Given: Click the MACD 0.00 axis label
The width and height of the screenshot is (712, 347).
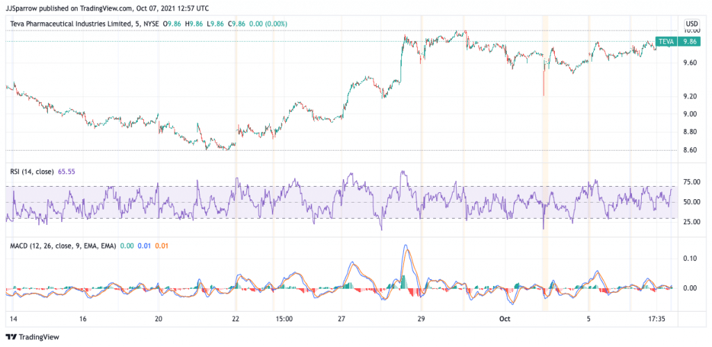Looking at the screenshot, I should tap(692, 288).
